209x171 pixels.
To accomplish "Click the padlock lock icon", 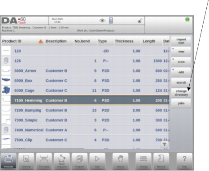I will 140,21.
